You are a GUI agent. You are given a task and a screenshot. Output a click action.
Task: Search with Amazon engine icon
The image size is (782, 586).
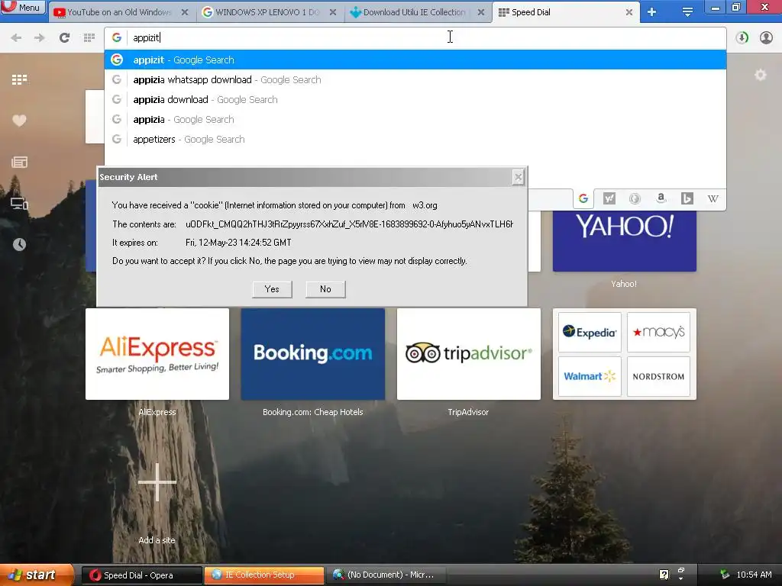pyautogui.click(x=661, y=199)
